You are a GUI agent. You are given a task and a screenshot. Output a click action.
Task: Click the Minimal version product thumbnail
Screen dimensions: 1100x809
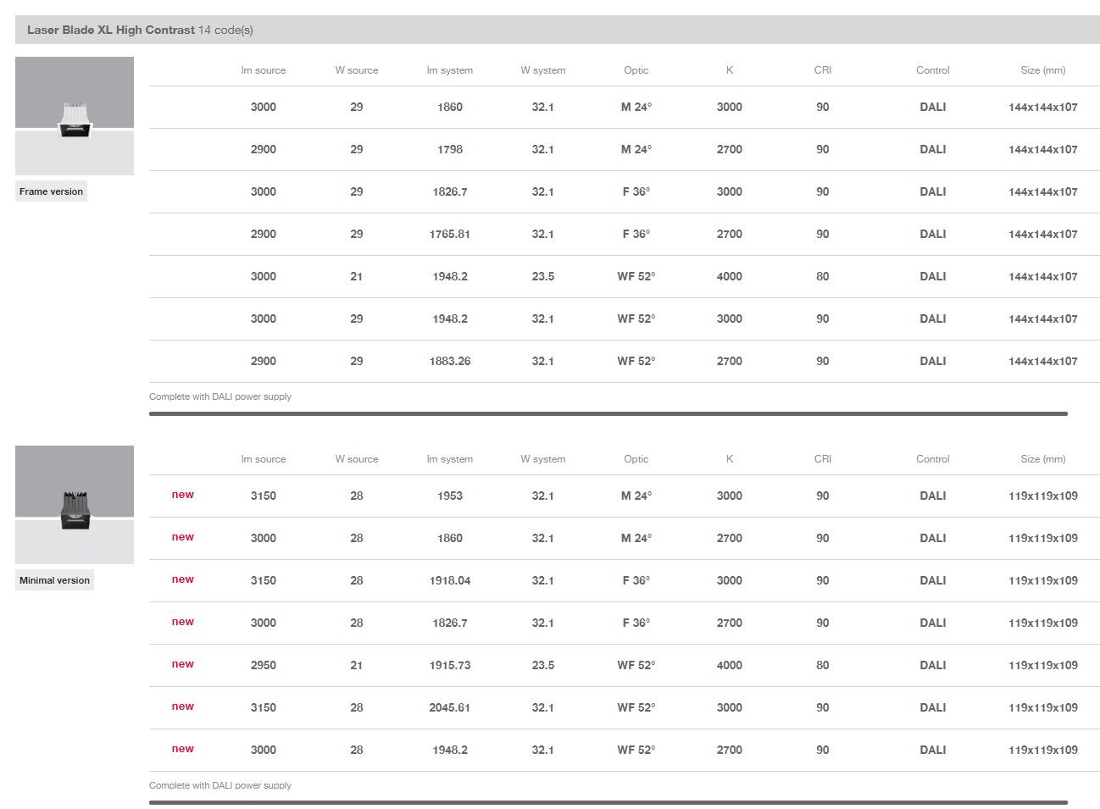75,505
